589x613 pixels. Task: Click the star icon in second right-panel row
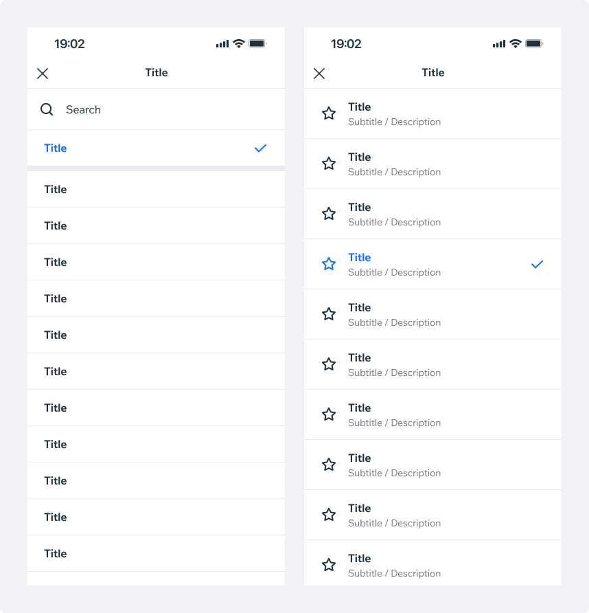329,164
